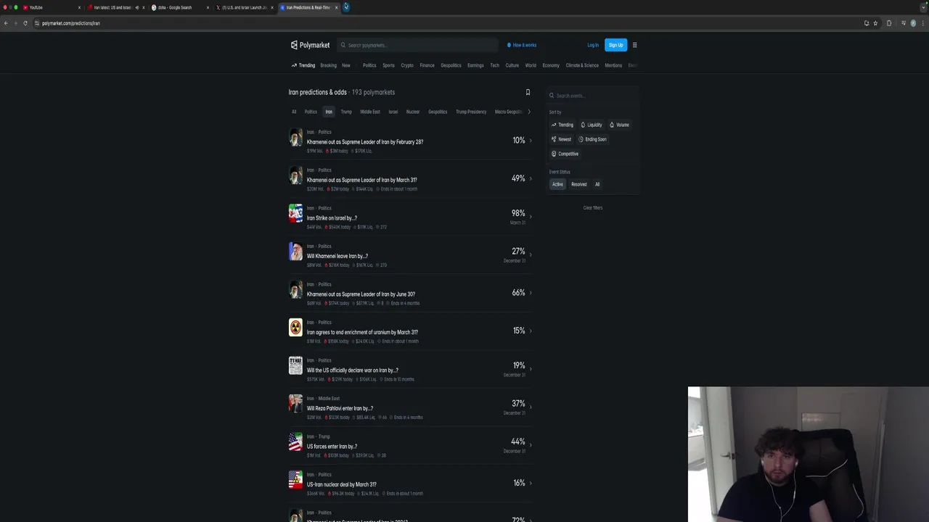Screen dimensions: 929x522
Task: Click the Reza Pahlavi market thumbnail
Action: click(295, 403)
